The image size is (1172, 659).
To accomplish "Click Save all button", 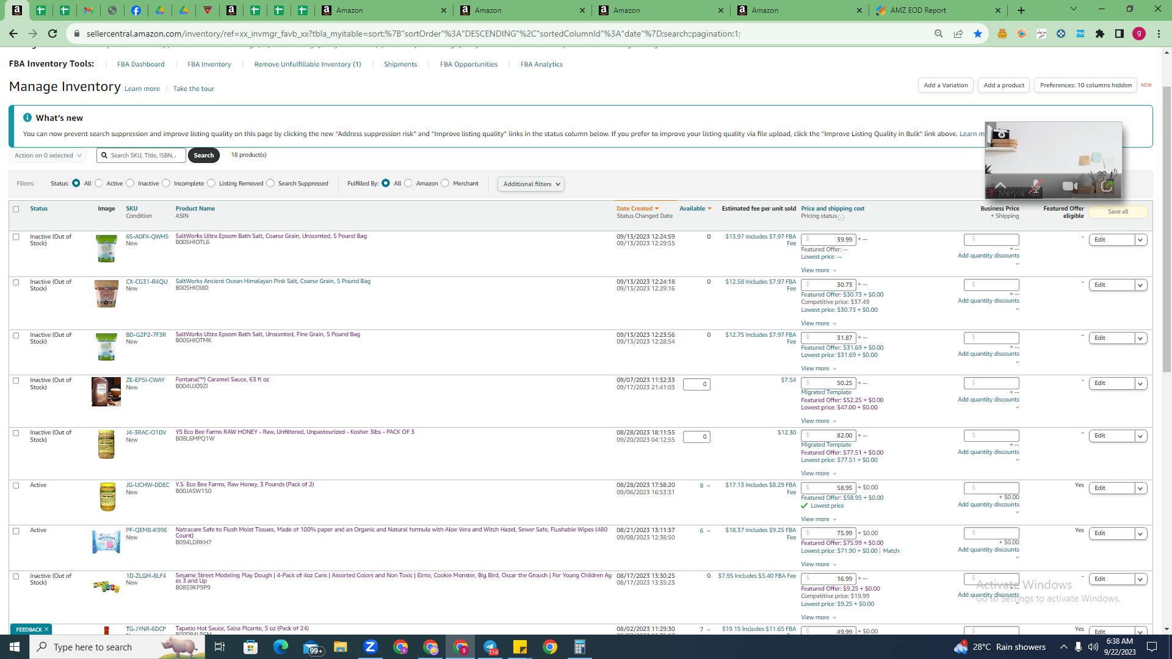I will [x=1118, y=212].
